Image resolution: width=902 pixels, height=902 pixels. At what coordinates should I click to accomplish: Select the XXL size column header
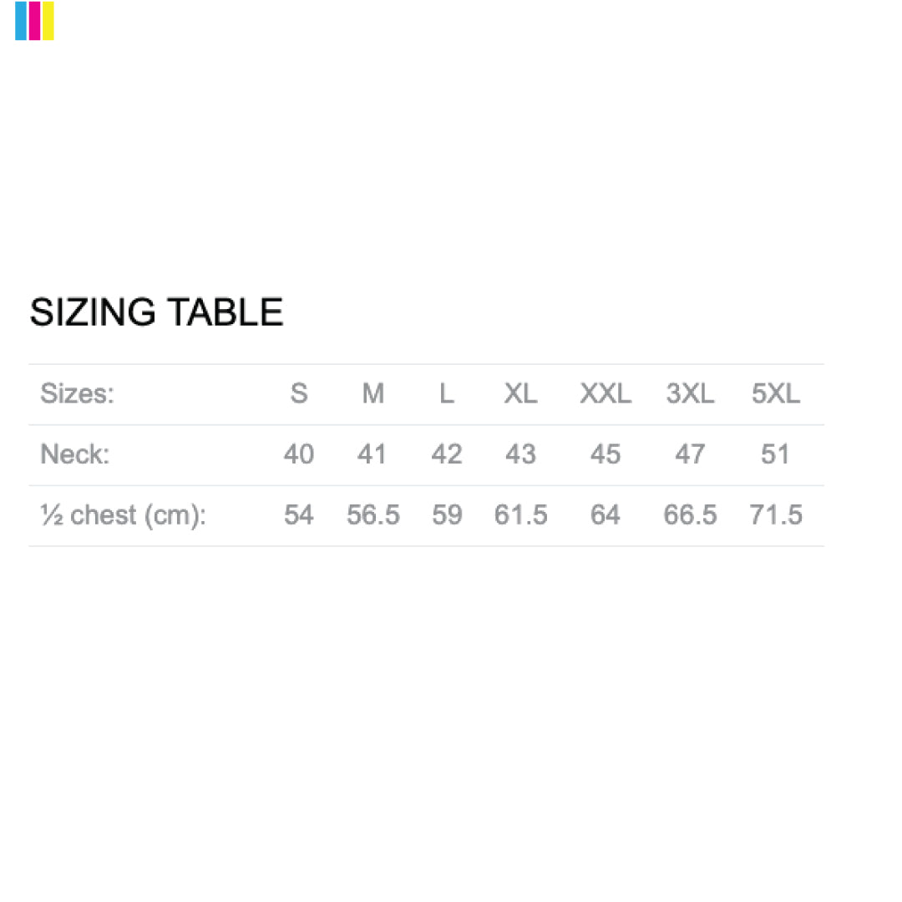click(x=606, y=393)
